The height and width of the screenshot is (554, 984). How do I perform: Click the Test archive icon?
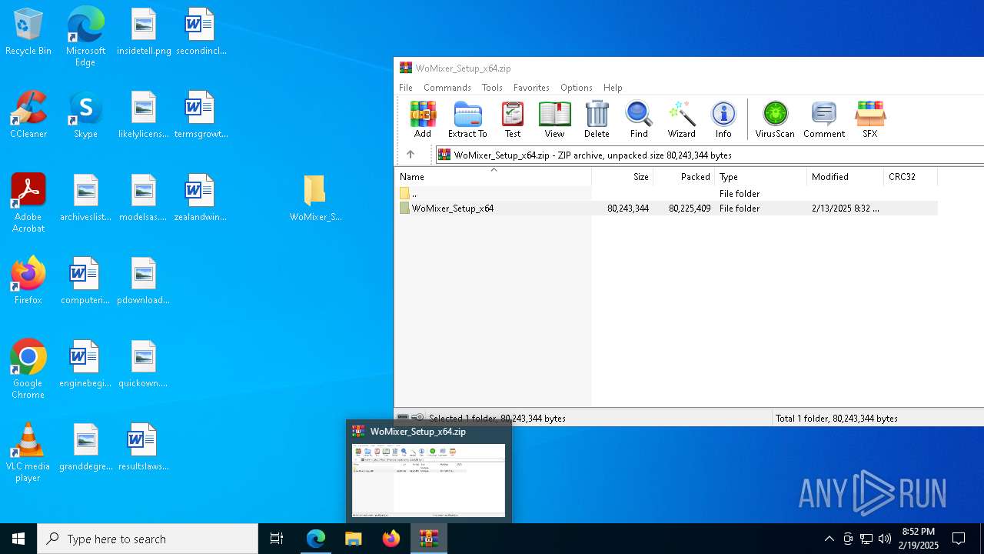click(x=513, y=119)
